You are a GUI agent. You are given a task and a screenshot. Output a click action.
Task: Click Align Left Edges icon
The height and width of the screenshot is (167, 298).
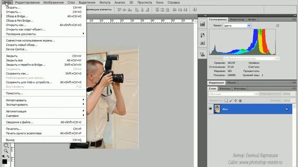(x=137, y=9)
